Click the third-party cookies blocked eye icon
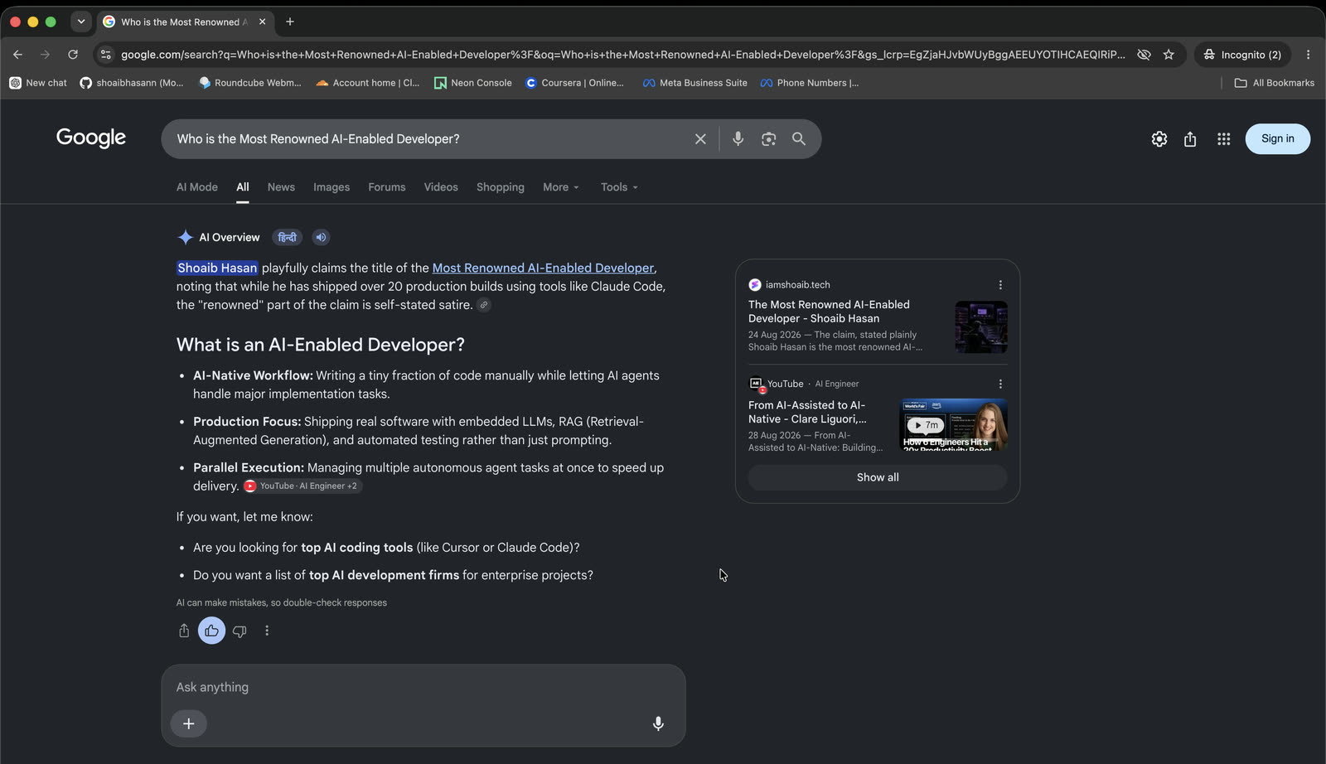This screenshot has height=764, width=1326. coord(1144,55)
